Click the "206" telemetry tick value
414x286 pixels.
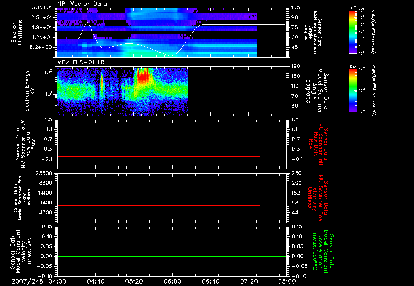point(296,183)
